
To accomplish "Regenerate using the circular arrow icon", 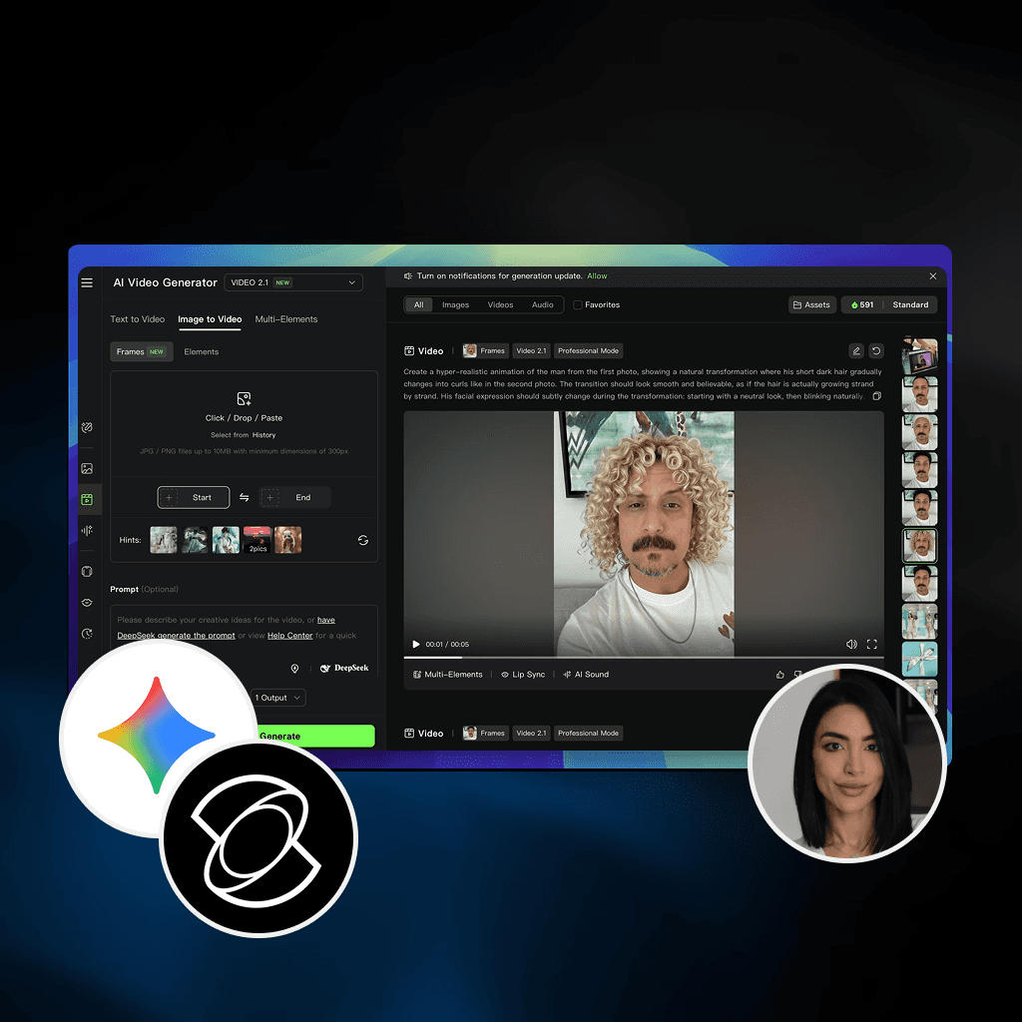I will [x=876, y=351].
